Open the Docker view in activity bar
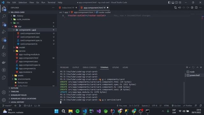 click(4, 62)
